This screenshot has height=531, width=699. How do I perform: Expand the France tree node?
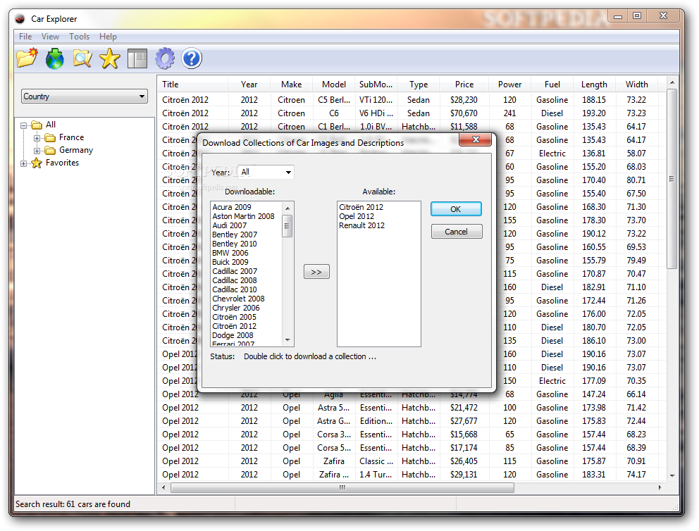coord(37,138)
